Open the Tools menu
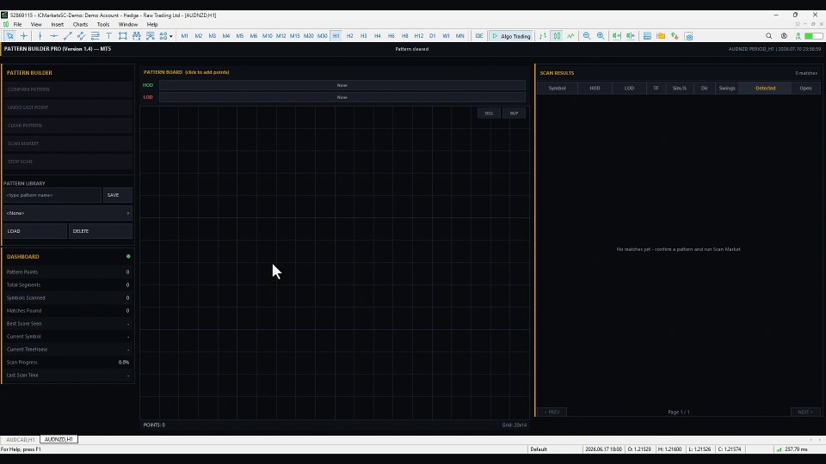Screen dimensions: 826x464 point(102,24)
